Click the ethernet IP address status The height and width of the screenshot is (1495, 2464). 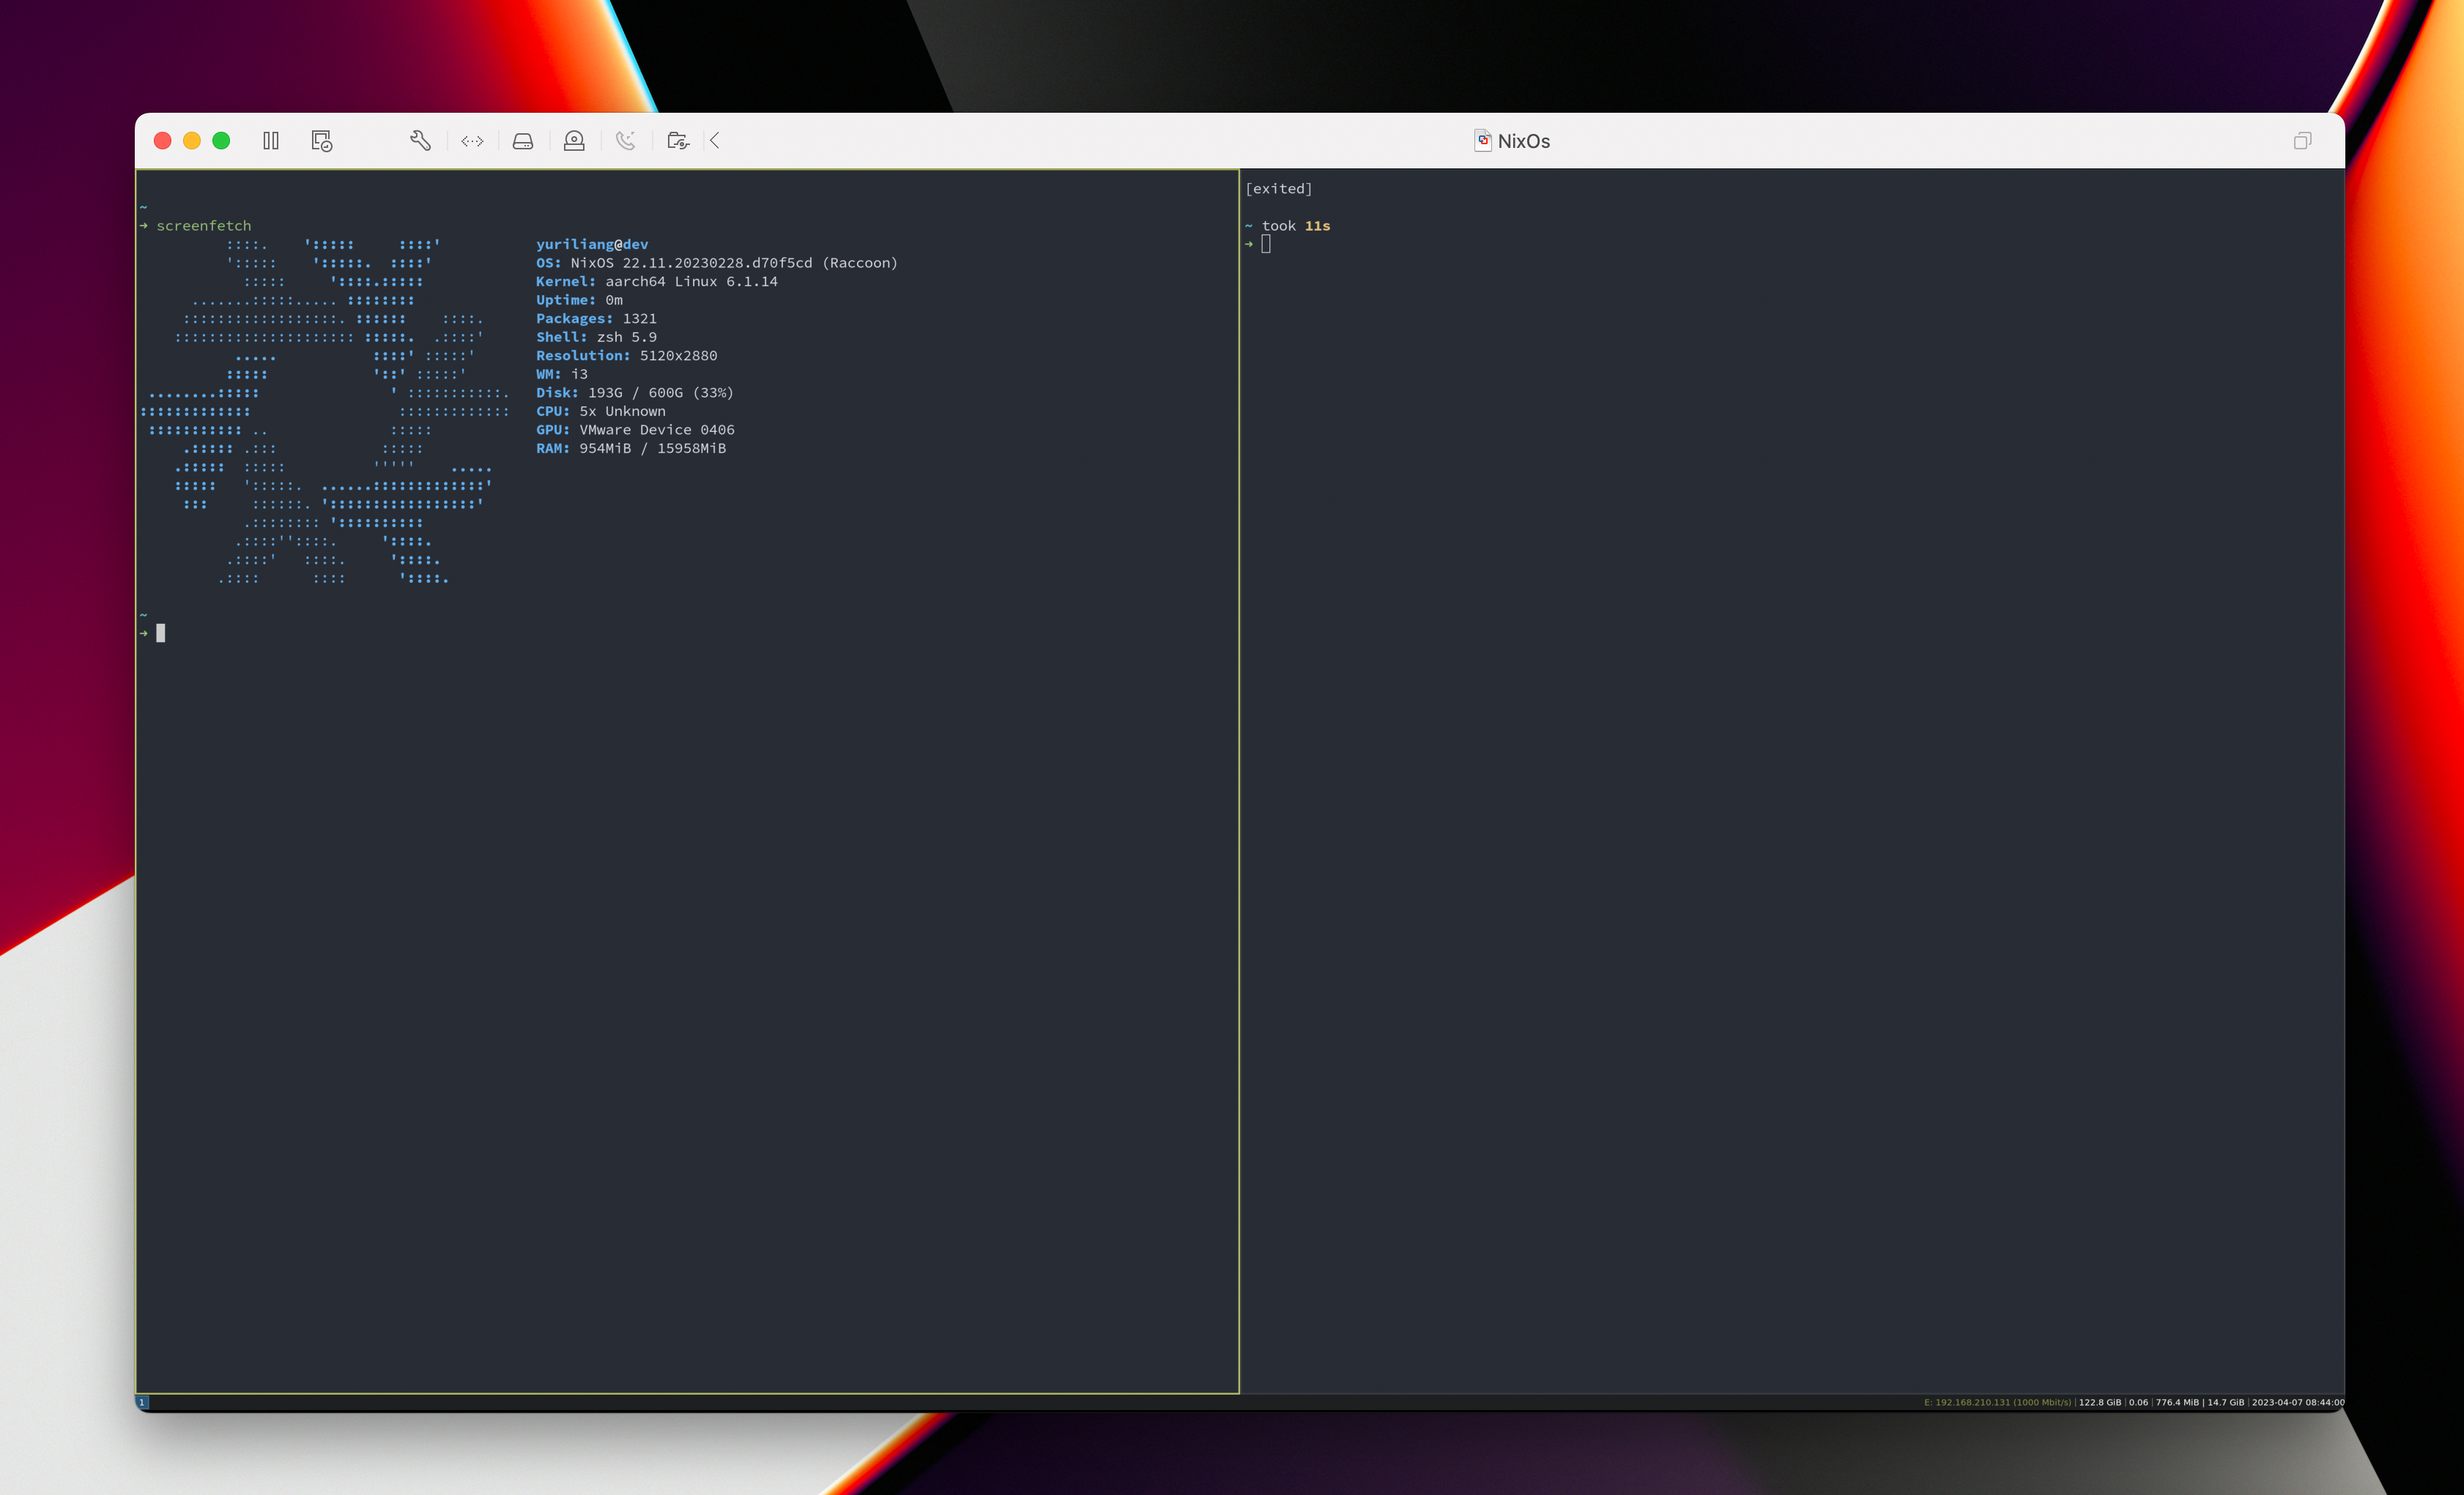tap(1997, 1402)
